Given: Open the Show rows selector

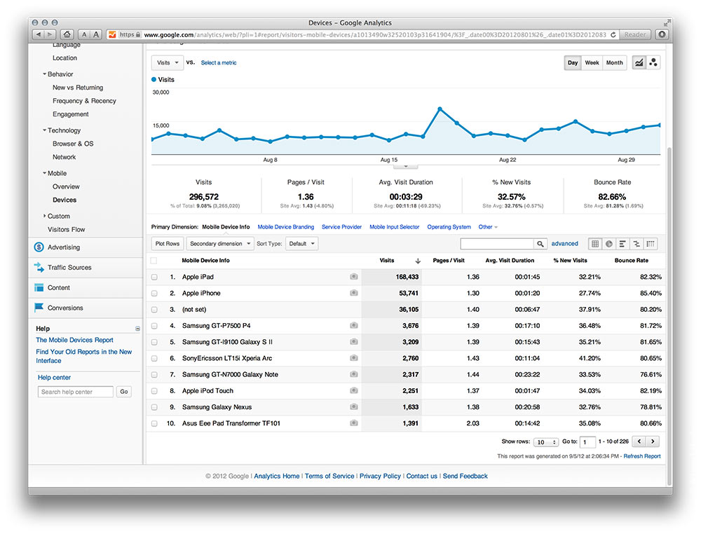Looking at the screenshot, I should tap(546, 442).
